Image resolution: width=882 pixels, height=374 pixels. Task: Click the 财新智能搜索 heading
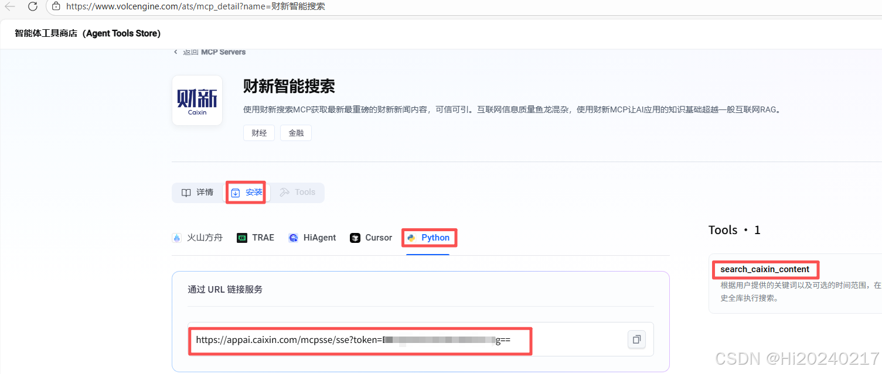coord(289,87)
